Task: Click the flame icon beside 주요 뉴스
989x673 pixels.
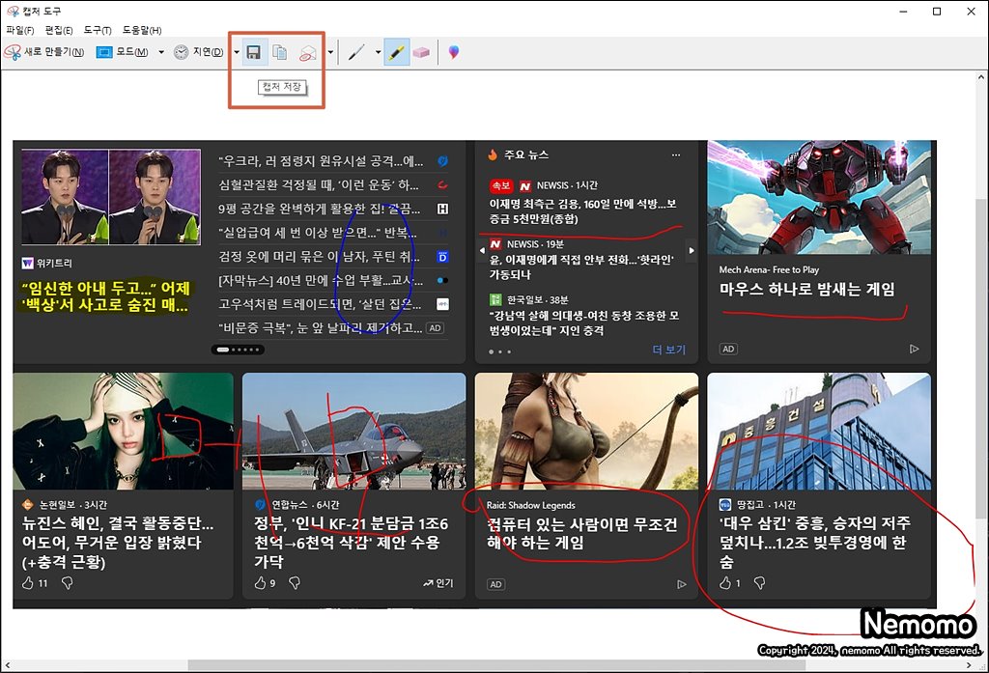Action: [x=492, y=155]
